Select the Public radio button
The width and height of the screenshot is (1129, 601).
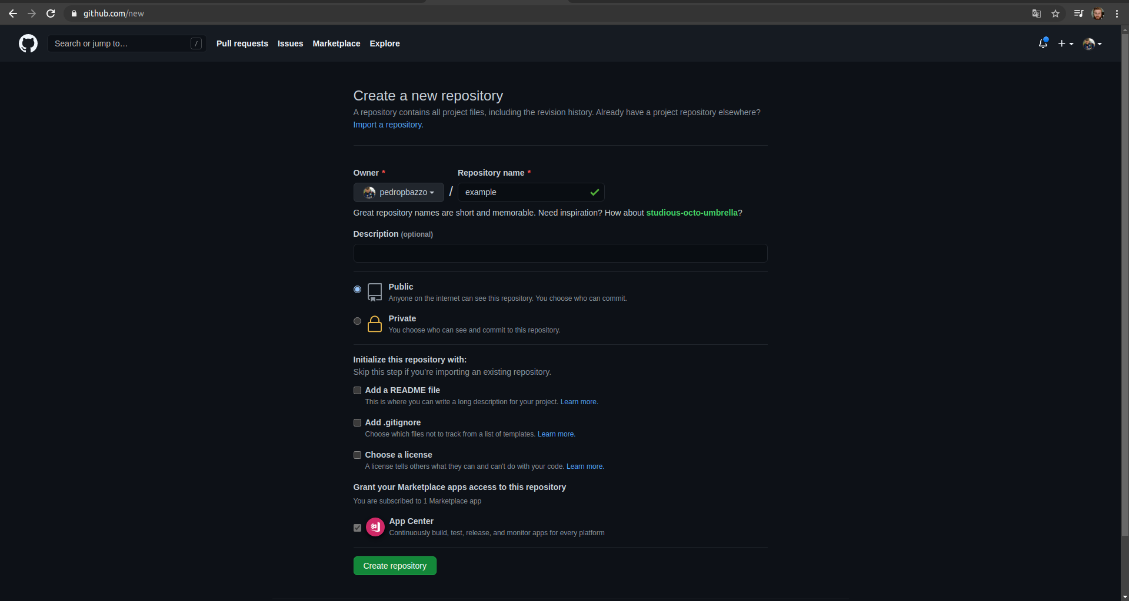point(357,289)
